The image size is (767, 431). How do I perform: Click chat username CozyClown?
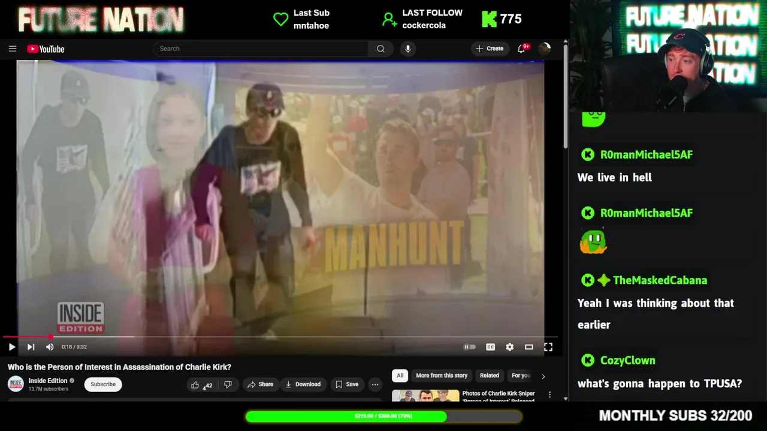627,360
